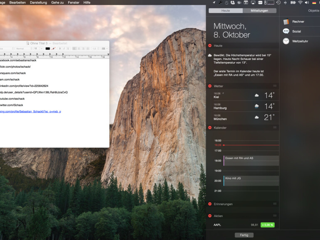Click the font size 12 field
The height and width of the screenshot is (240, 320).
point(37,49)
